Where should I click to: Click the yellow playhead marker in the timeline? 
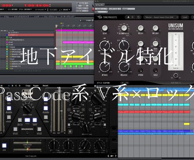pyautogui.click(x=61, y=23)
